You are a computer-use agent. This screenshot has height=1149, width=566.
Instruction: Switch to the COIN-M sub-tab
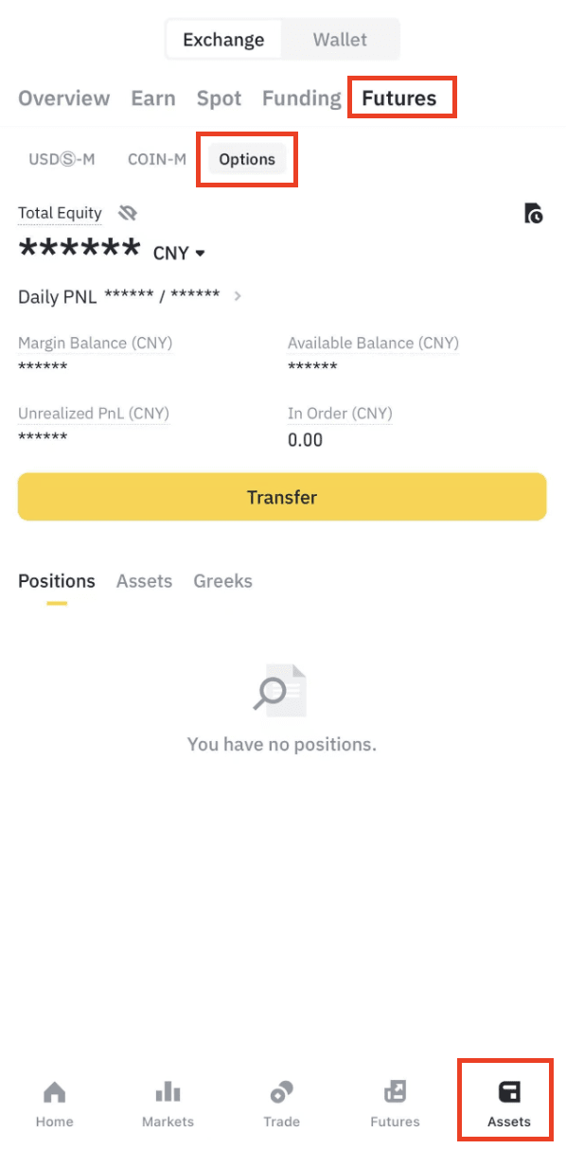[x=157, y=159]
